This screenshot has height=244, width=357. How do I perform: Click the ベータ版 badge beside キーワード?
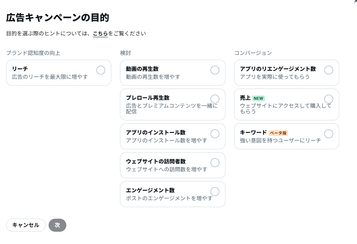coord(278,133)
